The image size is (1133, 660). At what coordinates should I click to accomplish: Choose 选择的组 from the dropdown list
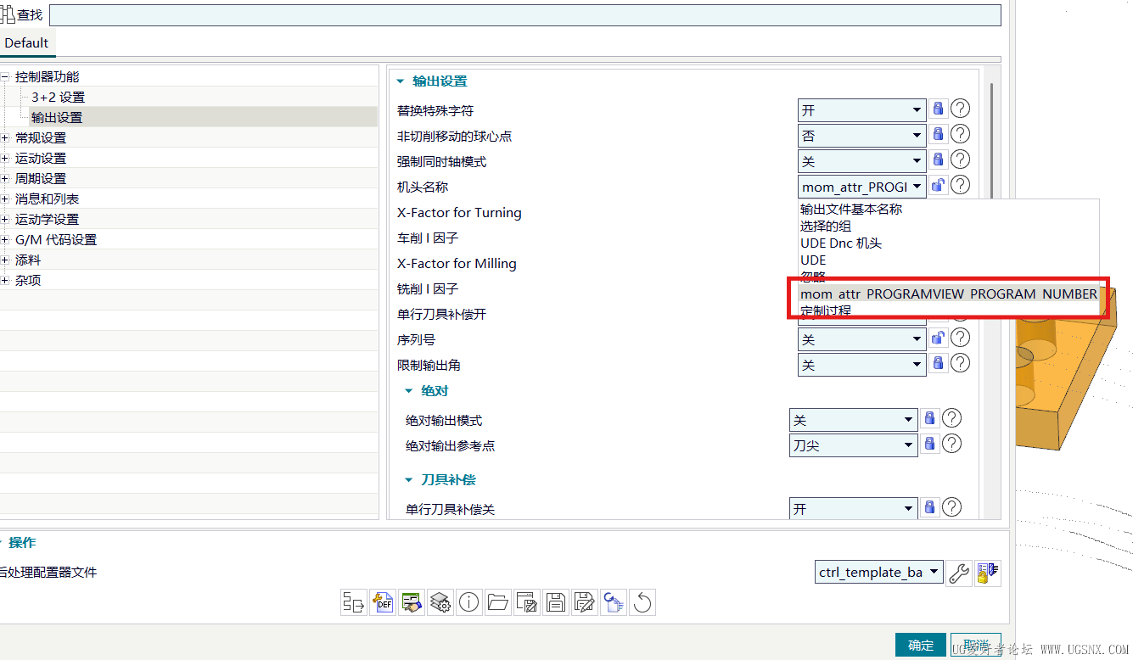click(x=826, y=226)
